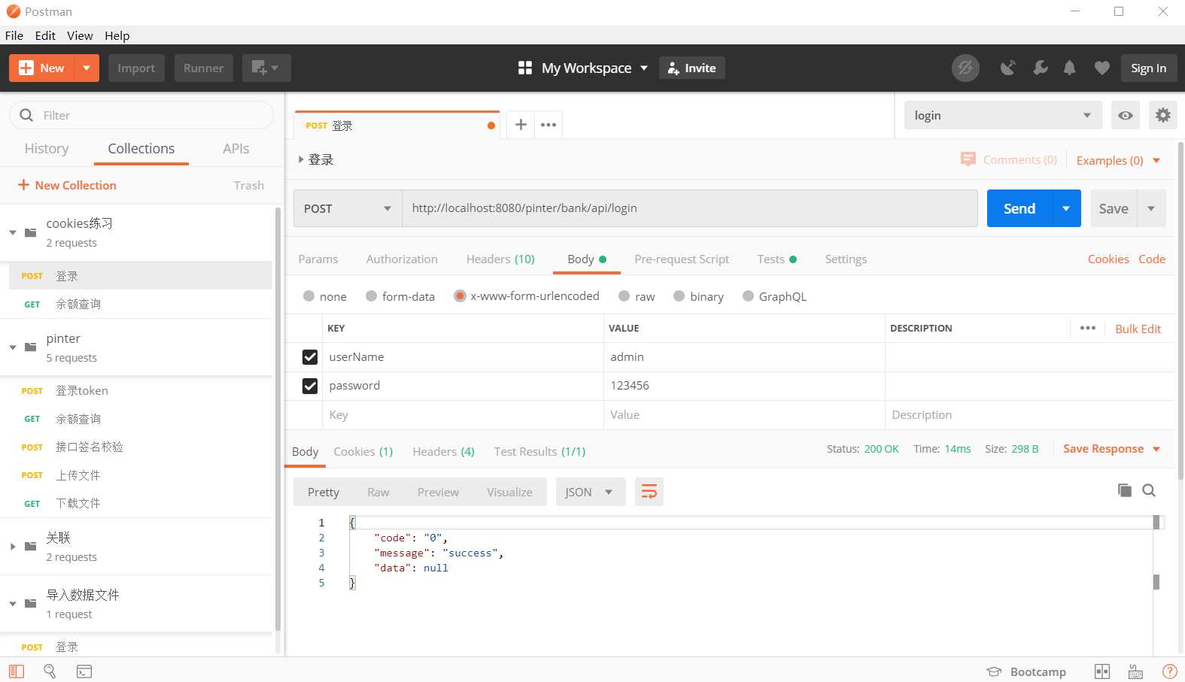Click the columns options three-dots icon
The width and height of the screenshot is (1185, 682).
click(x=1088, y=328)
